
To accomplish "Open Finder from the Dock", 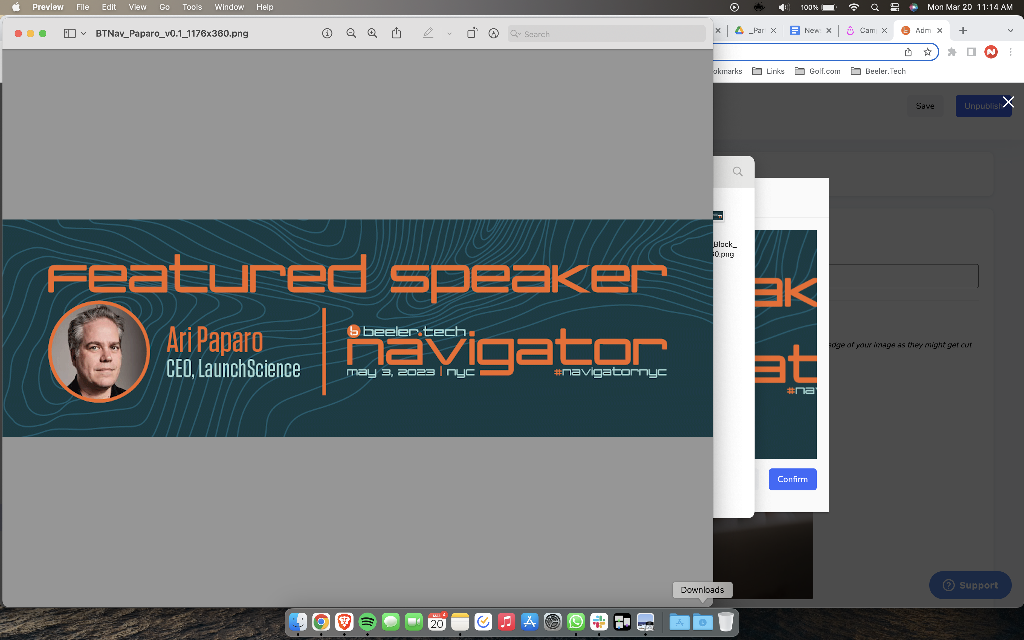I will [x=298, y=622].
